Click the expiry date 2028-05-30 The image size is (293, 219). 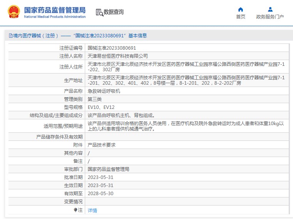point(100,193)
